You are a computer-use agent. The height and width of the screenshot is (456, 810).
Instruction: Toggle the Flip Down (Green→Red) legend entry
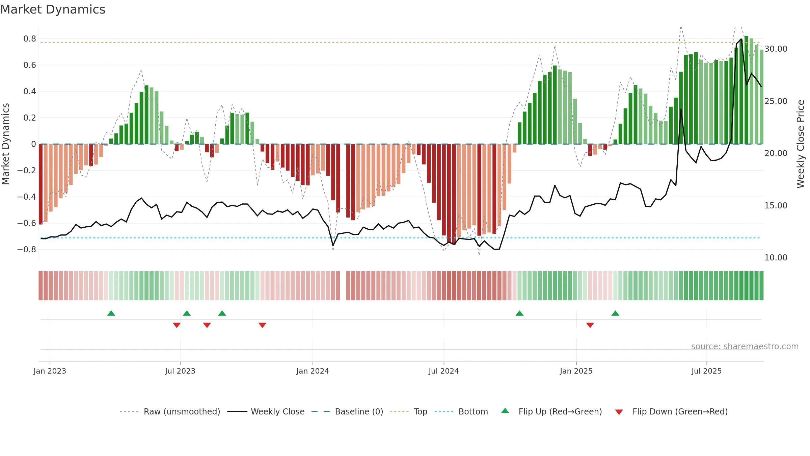click(x=671, y=411)
